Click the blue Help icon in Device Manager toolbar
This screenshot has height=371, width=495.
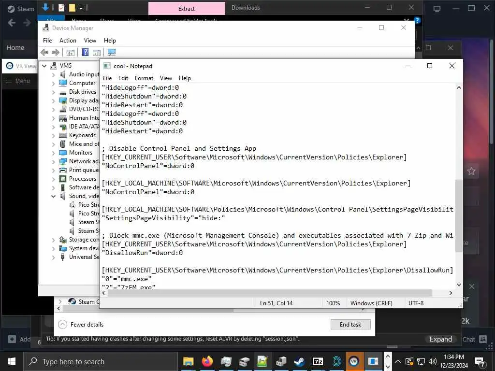(x=85, y=52)
